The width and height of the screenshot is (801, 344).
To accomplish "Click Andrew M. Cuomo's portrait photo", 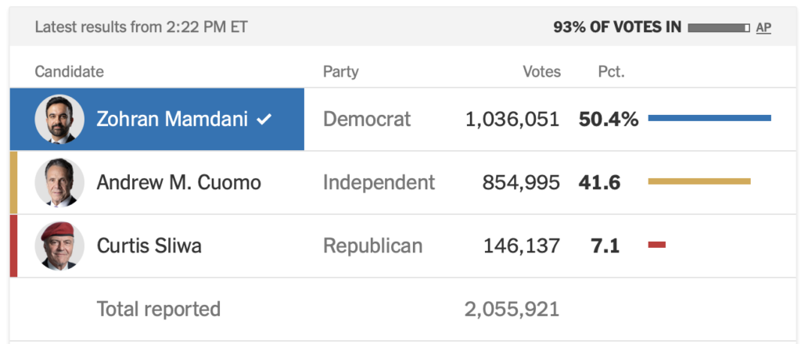I will (x=59, y=183).
